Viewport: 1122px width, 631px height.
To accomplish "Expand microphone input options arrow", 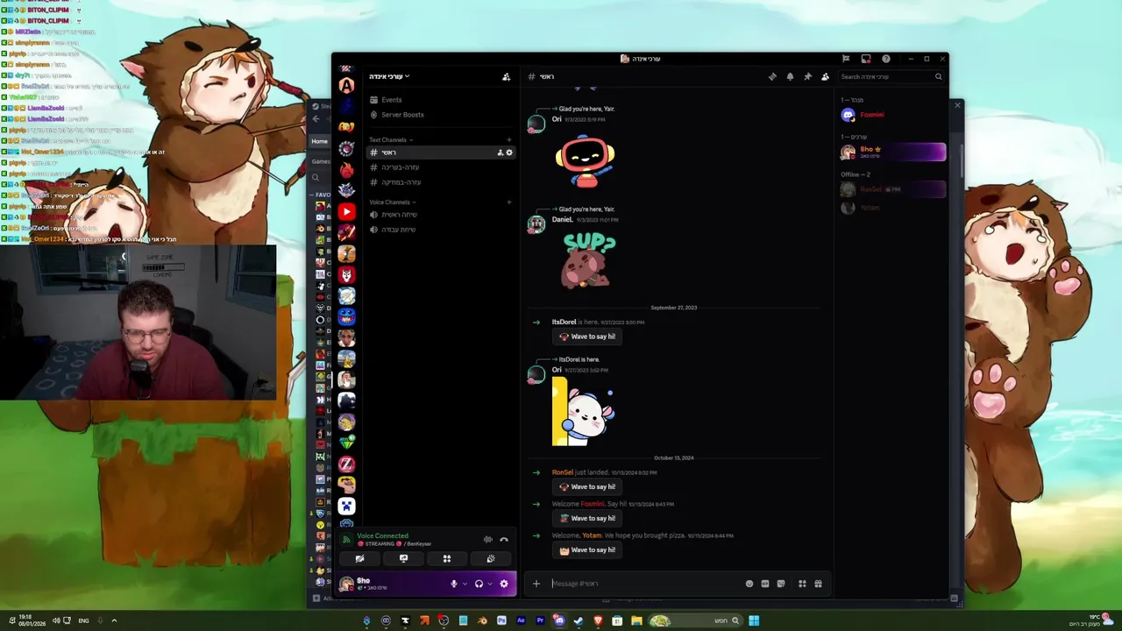I will click(x=465, y=584).
